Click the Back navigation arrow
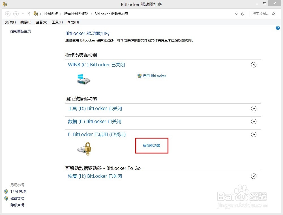Image resolution: width=283 pixels, height=215 pixels. pyautogui.click(x=8, y=14)
